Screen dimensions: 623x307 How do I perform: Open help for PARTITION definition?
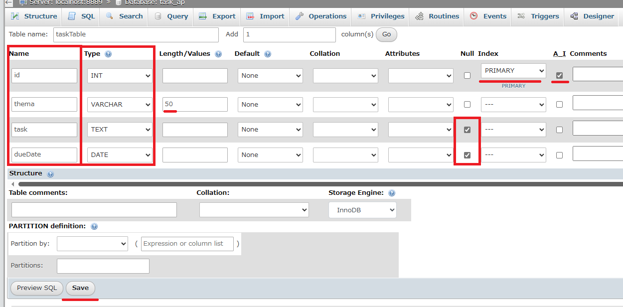94,226
